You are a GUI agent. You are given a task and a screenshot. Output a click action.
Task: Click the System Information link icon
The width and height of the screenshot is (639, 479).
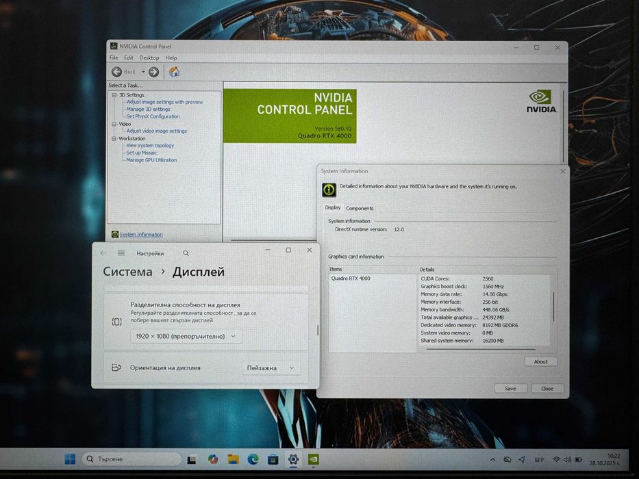pos(115,234)
